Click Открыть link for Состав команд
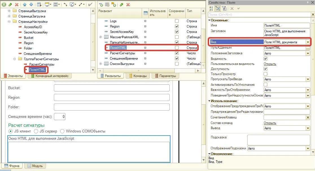 (x=270, y=123)
